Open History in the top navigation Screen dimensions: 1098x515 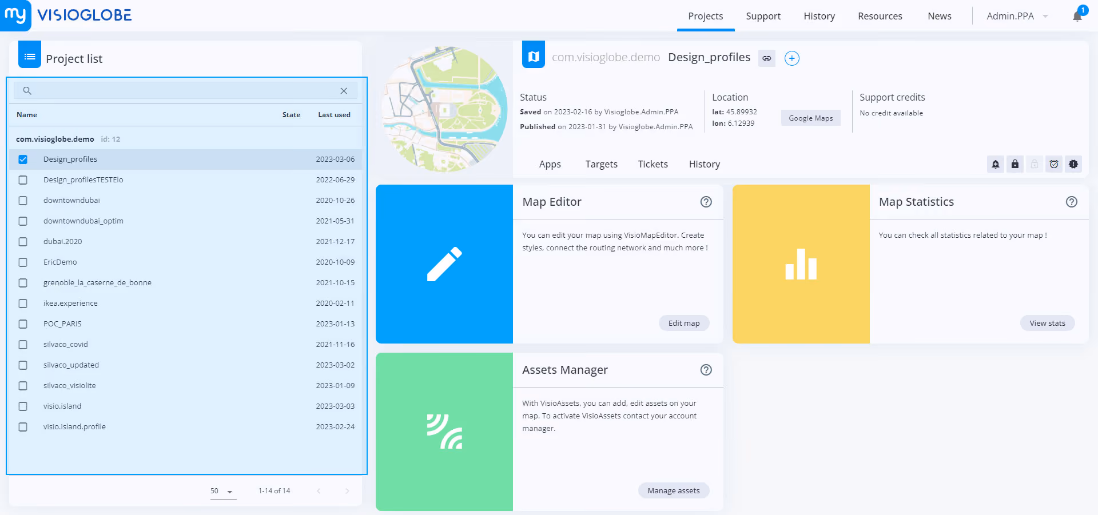[x=819, y=16]
